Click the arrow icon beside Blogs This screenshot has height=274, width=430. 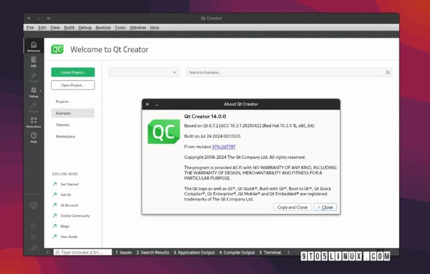coord(55,226)
